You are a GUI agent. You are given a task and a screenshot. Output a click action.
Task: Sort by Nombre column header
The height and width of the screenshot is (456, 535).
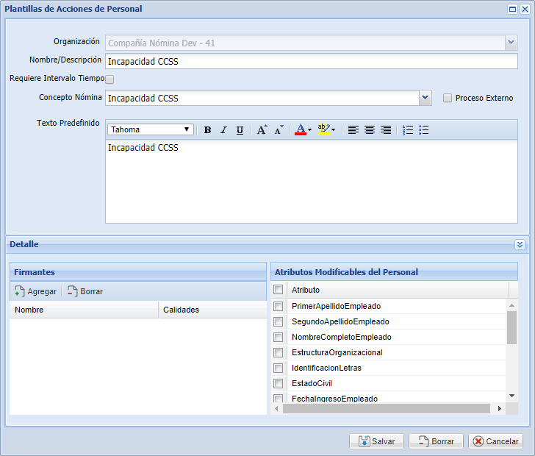pos(84,310)
